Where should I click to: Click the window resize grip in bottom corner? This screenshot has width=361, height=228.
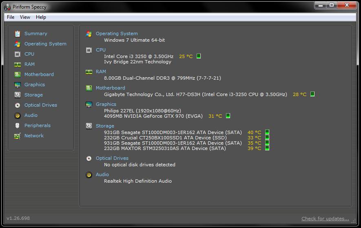[x=354, y=221]
